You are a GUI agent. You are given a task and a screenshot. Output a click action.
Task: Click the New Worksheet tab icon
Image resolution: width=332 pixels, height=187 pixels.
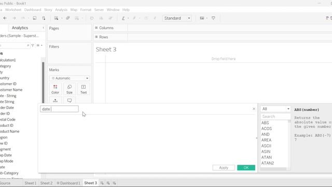tap(102, 183)
